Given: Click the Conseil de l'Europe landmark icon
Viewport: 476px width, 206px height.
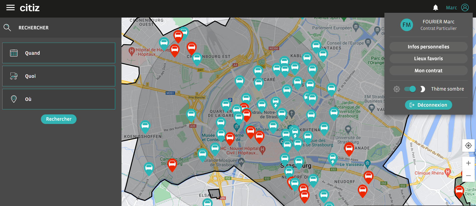Looking at the screenshot, I should (x=368, y=42).
